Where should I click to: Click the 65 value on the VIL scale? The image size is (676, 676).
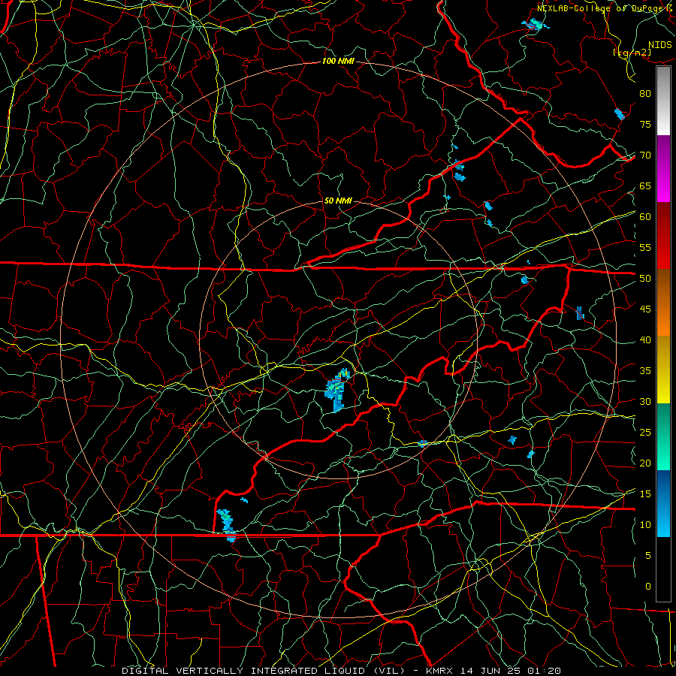[x=645, y=186]
